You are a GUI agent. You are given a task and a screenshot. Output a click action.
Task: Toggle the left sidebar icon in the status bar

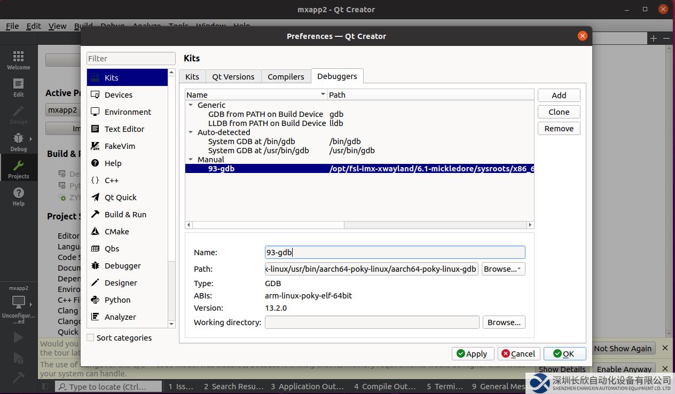(45, 387)
